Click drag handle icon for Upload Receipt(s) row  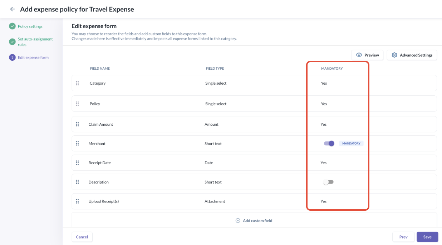tap(77, 201)
